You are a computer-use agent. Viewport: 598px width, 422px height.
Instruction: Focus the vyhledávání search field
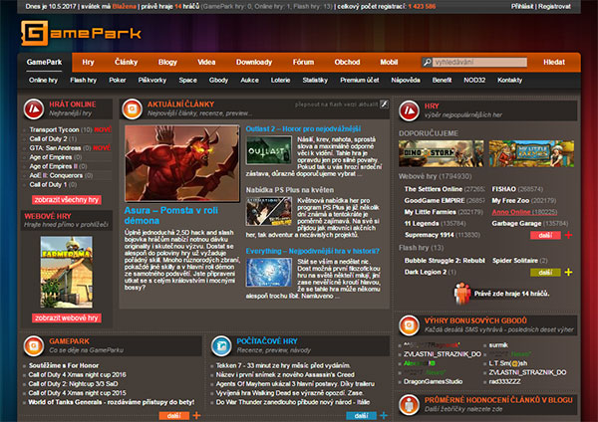tap(479, 62)
